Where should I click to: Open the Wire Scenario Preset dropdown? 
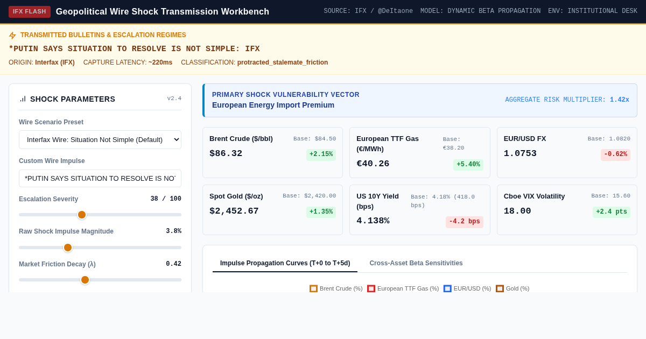click(x=100, y=139)
